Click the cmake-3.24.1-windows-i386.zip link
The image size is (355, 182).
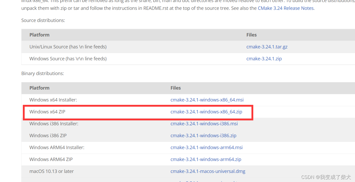click(203, 136)
